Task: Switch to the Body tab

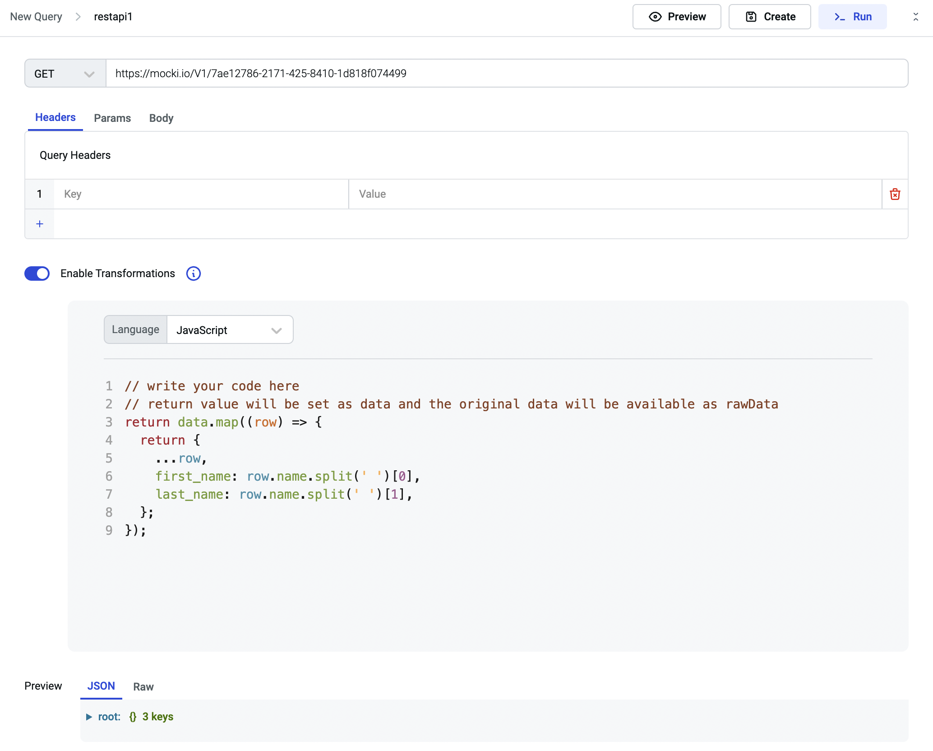Action: click(161, 118)
